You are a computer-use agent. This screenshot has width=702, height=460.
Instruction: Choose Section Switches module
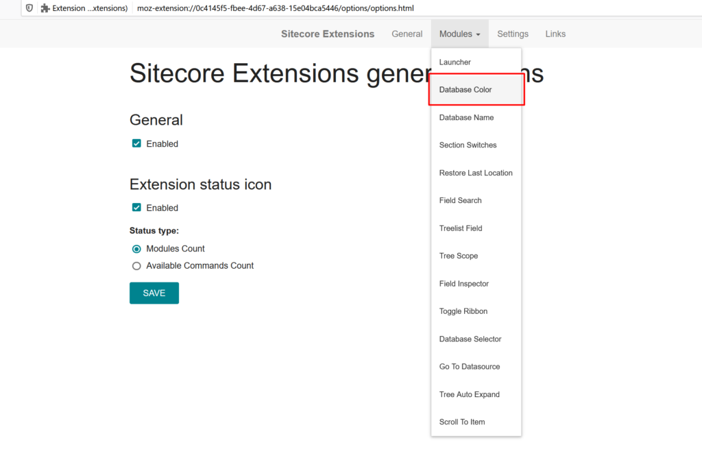coord(476,145)
